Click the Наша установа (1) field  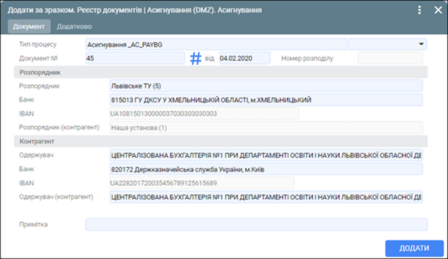pyautogui.click(x=266, y=128)
